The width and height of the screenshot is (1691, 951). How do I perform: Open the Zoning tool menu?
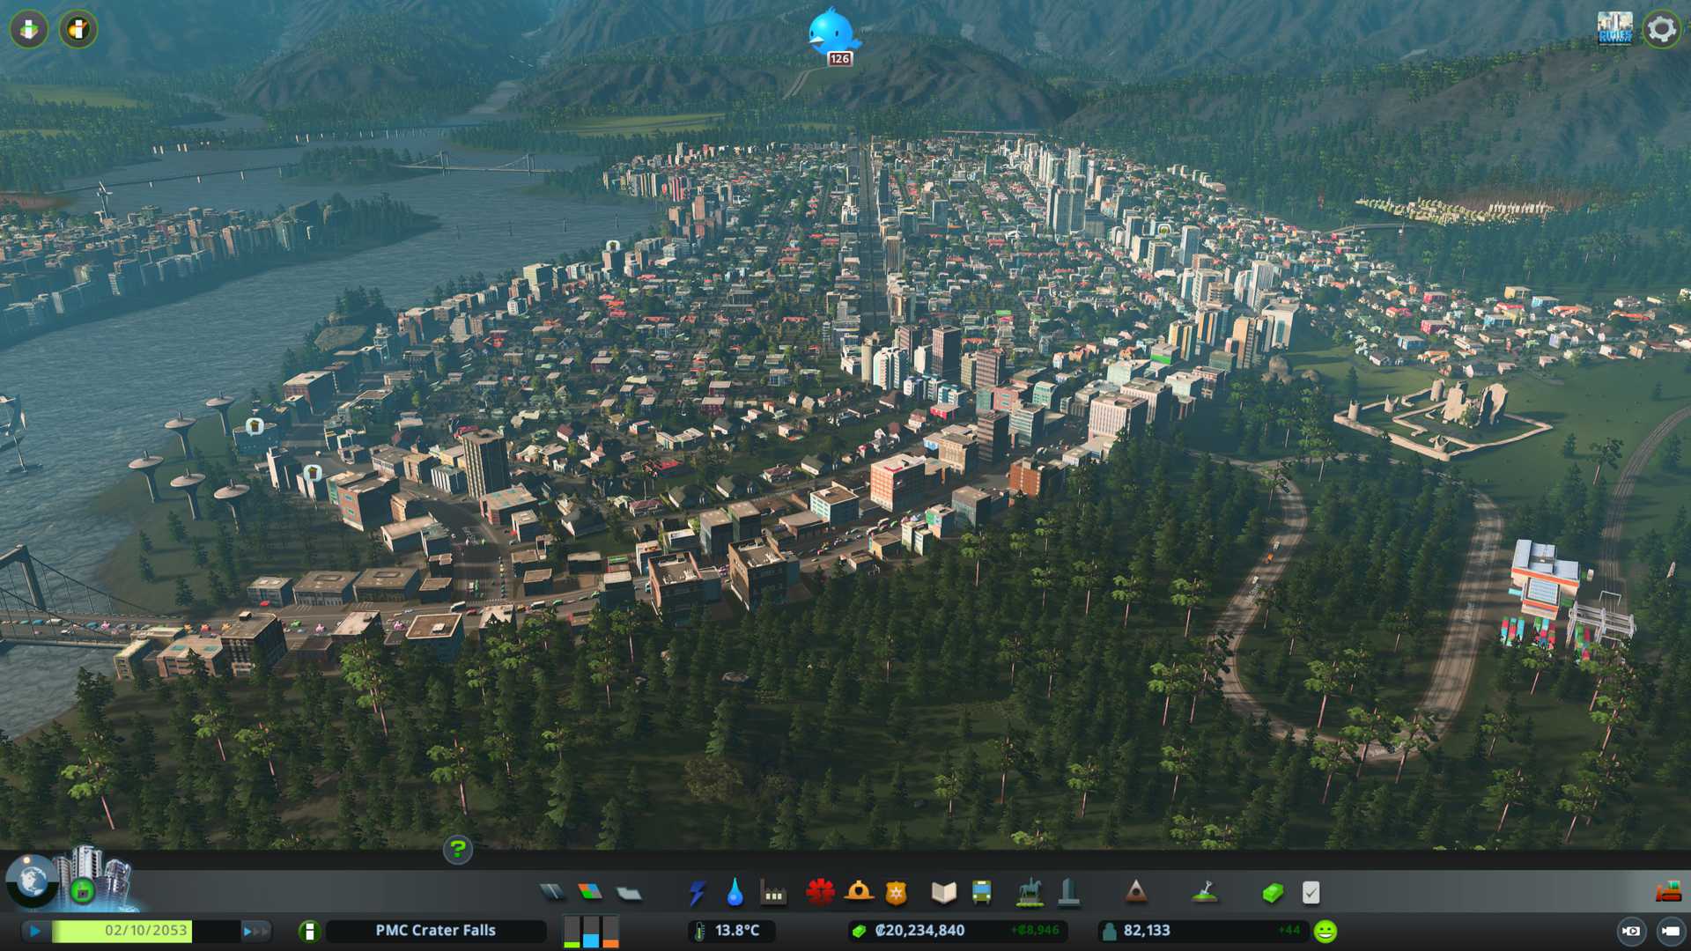click(590, 893)
